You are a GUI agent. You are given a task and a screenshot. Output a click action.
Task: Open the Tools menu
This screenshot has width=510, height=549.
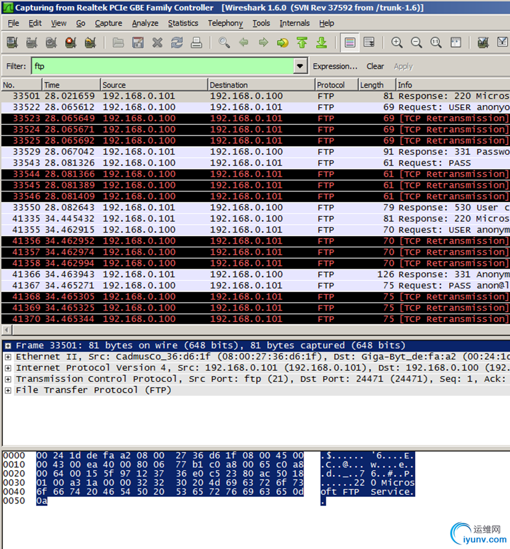pyautogui.click(x=261, y=23)
